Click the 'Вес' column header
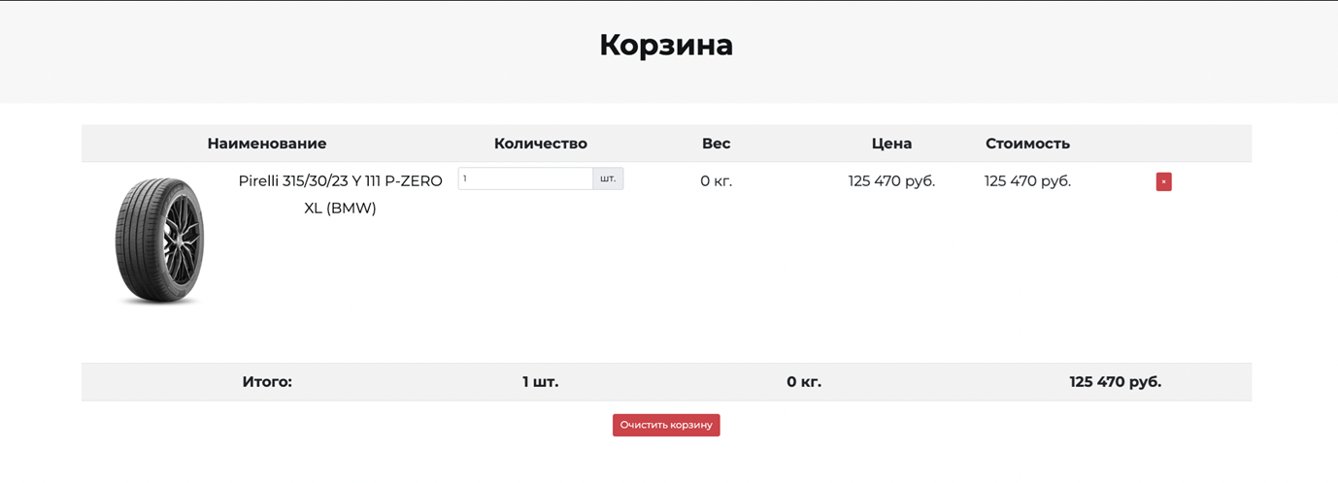 [x=716, y=144]
